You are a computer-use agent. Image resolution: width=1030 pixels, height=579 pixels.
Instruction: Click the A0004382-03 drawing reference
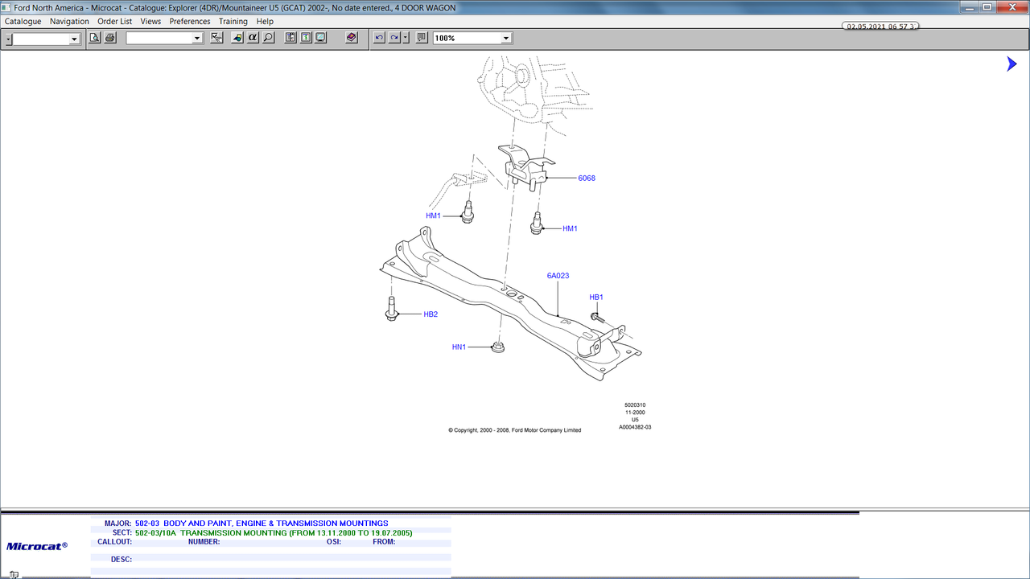[x=635, y=427]
